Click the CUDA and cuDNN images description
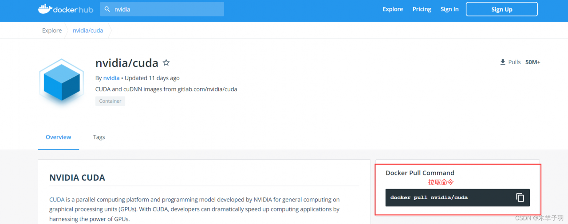568x224 pixels. tap(166, 89)
